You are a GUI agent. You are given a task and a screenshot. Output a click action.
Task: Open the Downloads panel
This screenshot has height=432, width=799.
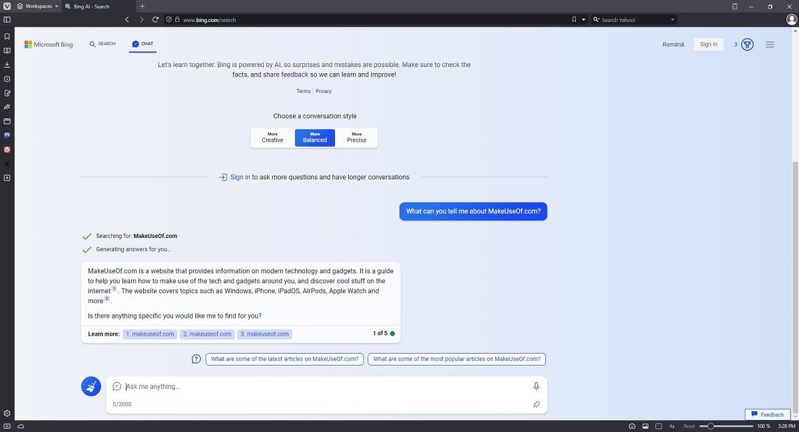[x=7, y=64]
